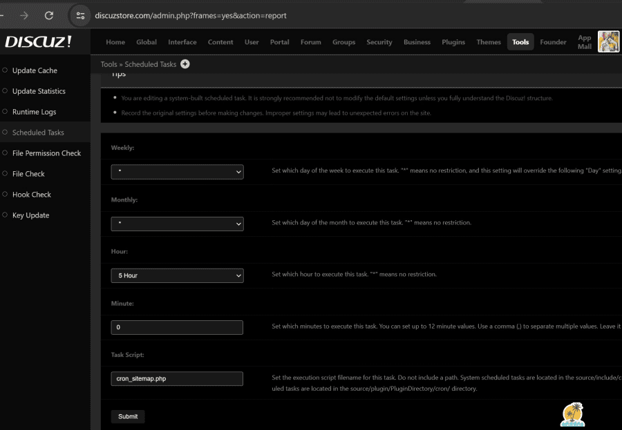The image size is (622, 430).
Task: Open site information icon in address bar
Action: tap(81, 15)
